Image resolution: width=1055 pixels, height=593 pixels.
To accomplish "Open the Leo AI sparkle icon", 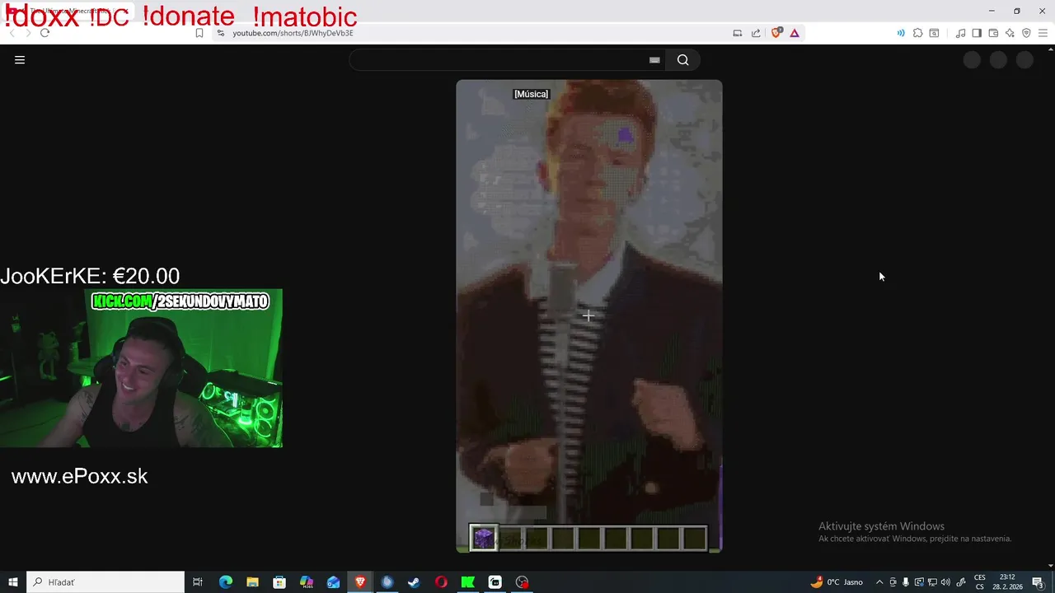I will (1010, 33).
